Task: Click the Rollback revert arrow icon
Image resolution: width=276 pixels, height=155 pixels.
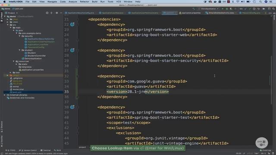Action: tap(258, 9)
